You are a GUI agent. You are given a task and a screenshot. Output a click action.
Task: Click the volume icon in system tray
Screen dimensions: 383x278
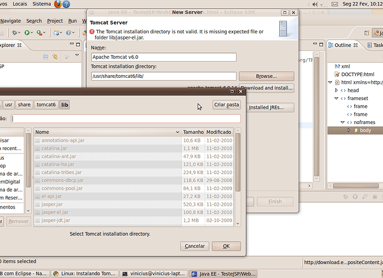point(315,4)
